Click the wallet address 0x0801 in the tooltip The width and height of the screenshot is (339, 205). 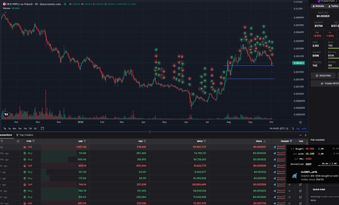(x=309, y=172)
